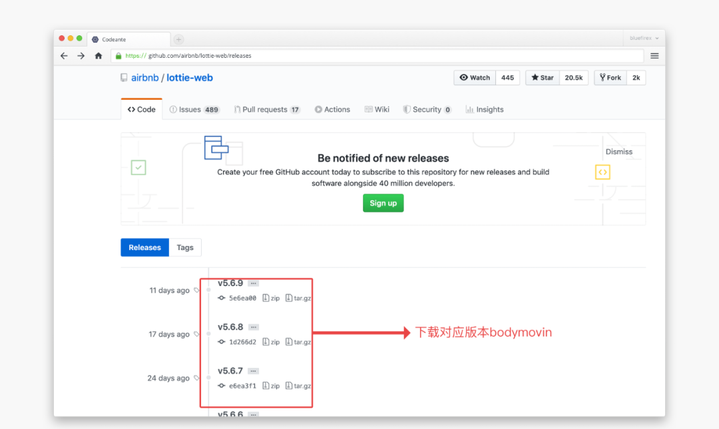Screen dimensions: 719x429
Task: Switch to the Tags view
Action: pos(185,247)
